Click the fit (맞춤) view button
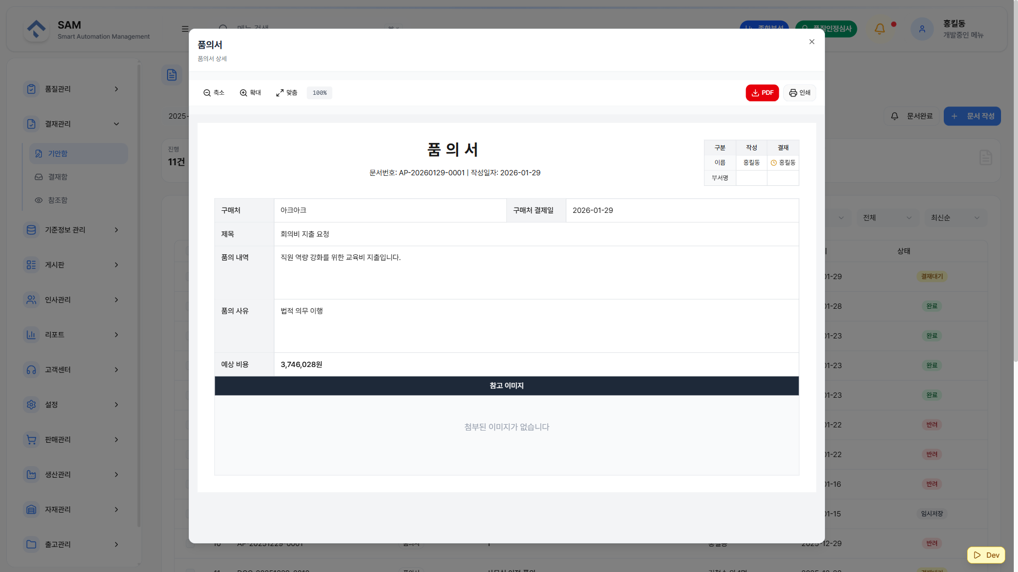Screen dimensions: 1018x572 pyautogui.click(x=287, y=93)
